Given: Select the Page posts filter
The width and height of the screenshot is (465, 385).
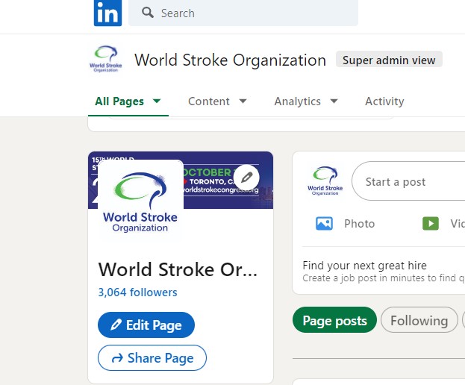Looking at the screenshot, I should point(334,321).
